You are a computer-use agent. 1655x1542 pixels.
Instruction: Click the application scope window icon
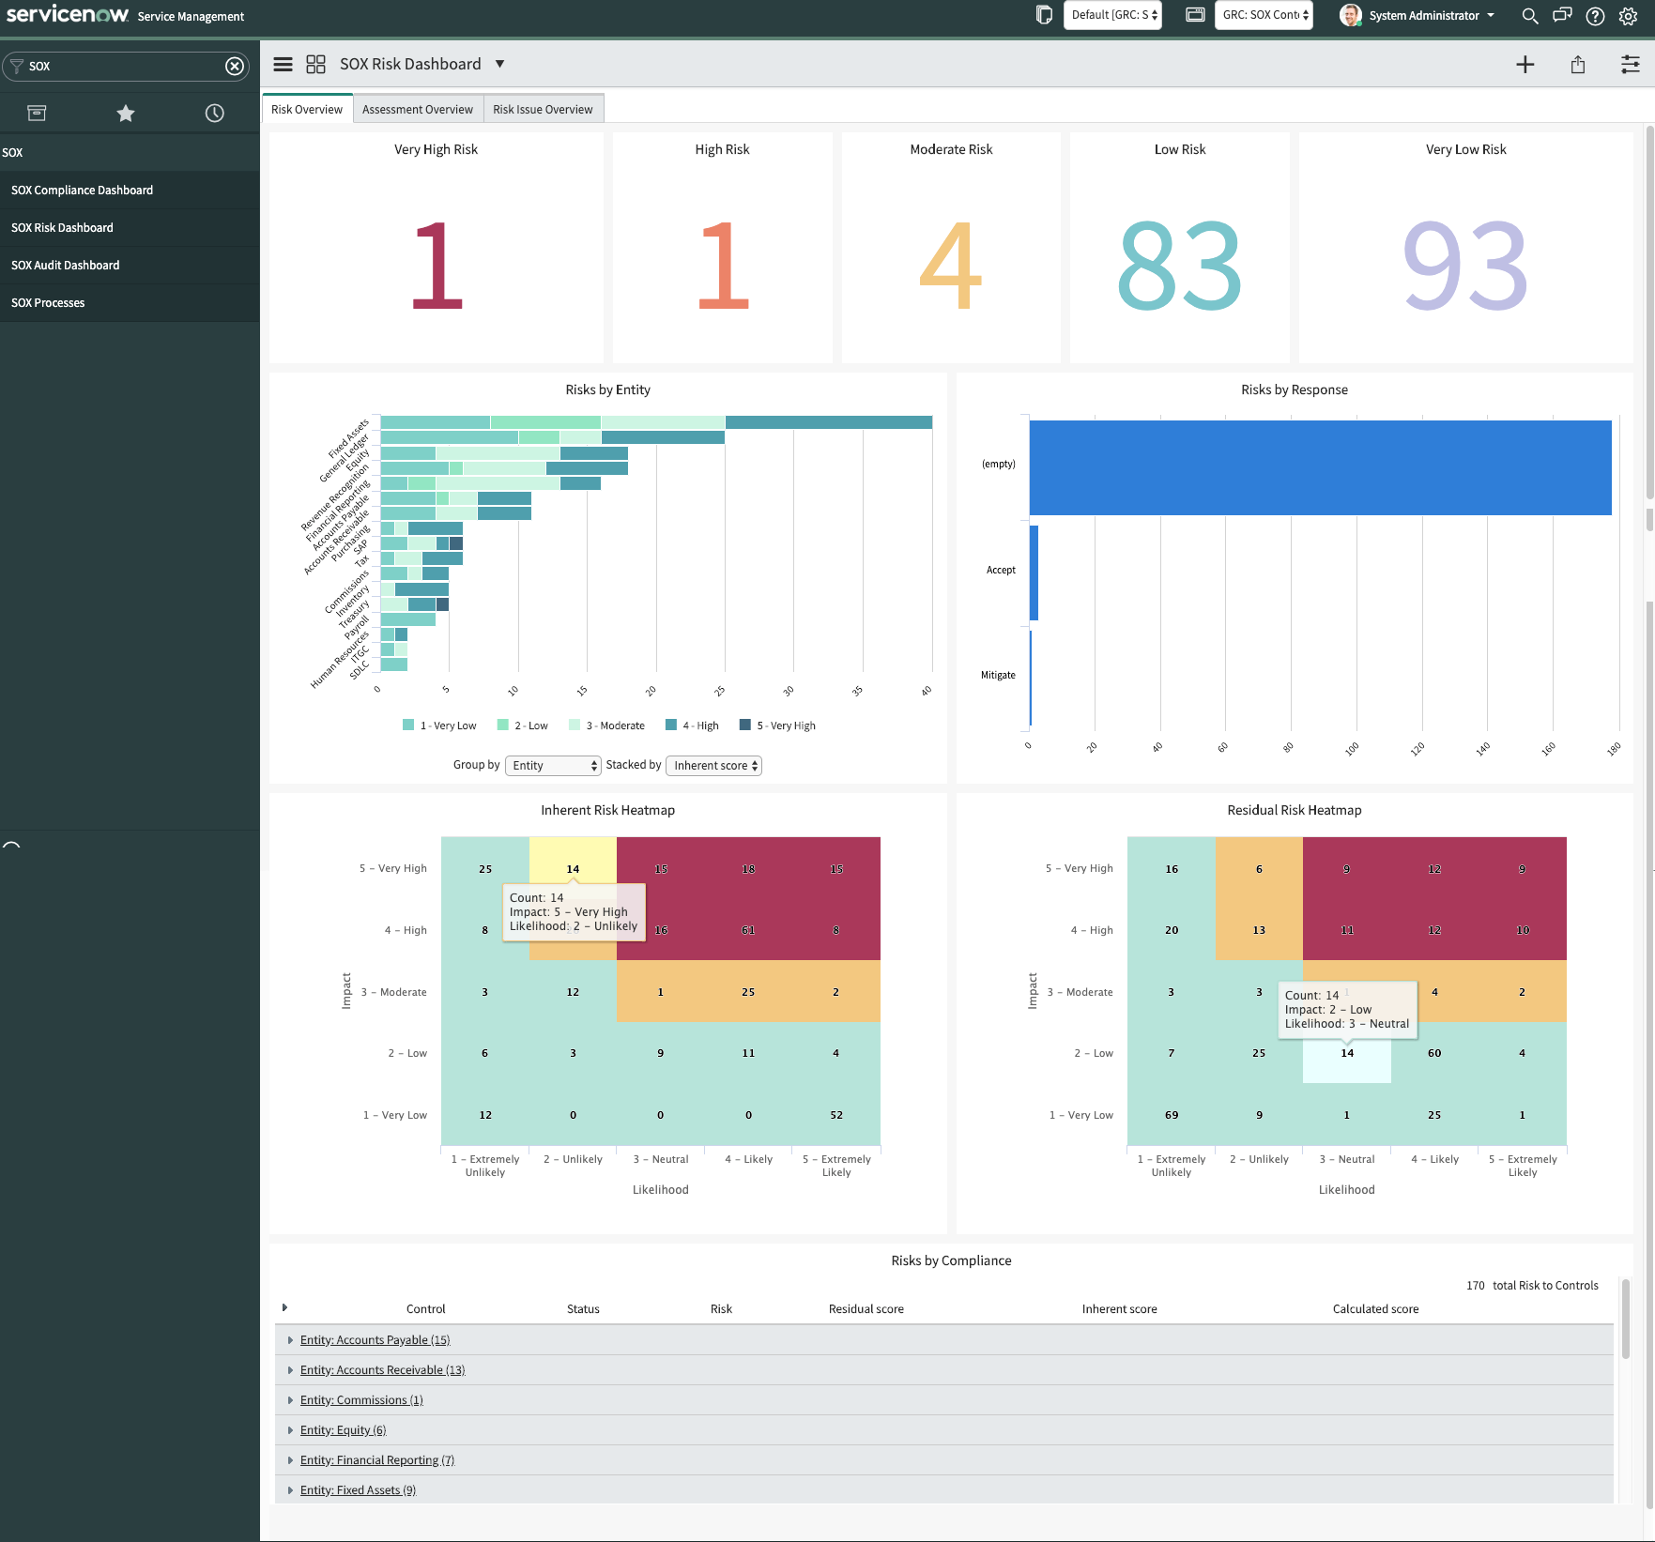1195,15
